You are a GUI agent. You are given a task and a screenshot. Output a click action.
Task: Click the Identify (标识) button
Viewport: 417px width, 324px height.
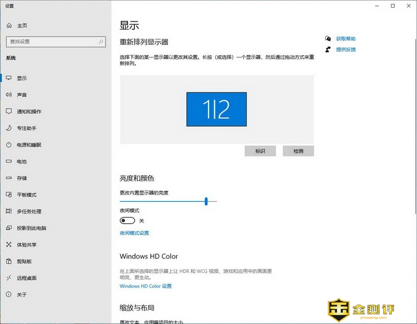click(x=260, y=151)
